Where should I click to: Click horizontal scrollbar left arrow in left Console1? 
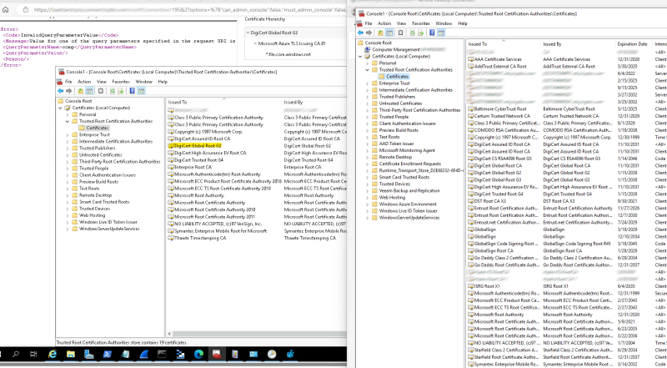170,334
